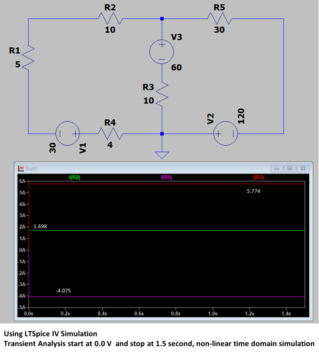
Task: Select the R2 resistor symbol
Action: point(110,19)
